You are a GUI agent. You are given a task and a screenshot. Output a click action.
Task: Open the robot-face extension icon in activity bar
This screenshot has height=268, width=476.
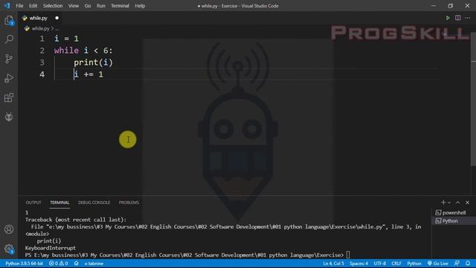pos(9,117)
